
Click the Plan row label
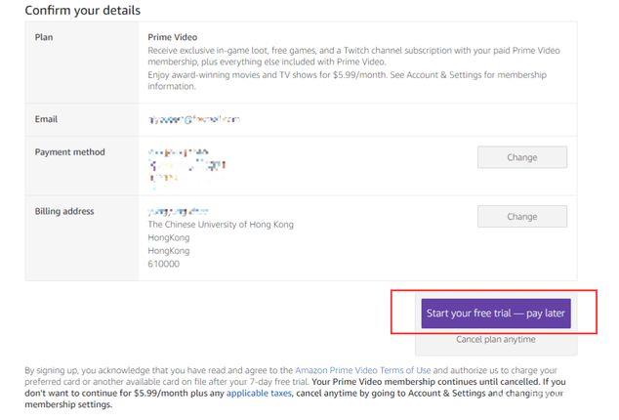pyautogui.click(x=44, y=35)
